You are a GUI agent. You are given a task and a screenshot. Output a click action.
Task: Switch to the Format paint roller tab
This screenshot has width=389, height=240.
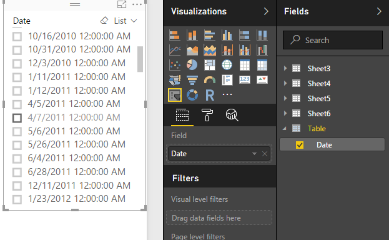click(207, 115)
